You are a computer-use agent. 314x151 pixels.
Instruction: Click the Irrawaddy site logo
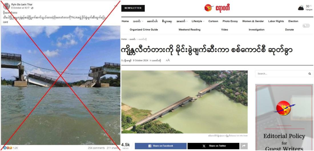(217, 8)
